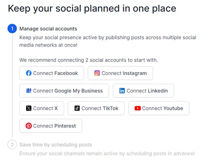
Task: Click the TikTok logo icon
Action: pyautogui.click(x=77, y=108)
